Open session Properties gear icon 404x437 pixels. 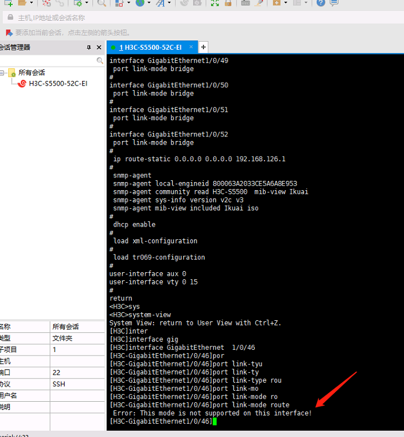(x=77, y=3)
